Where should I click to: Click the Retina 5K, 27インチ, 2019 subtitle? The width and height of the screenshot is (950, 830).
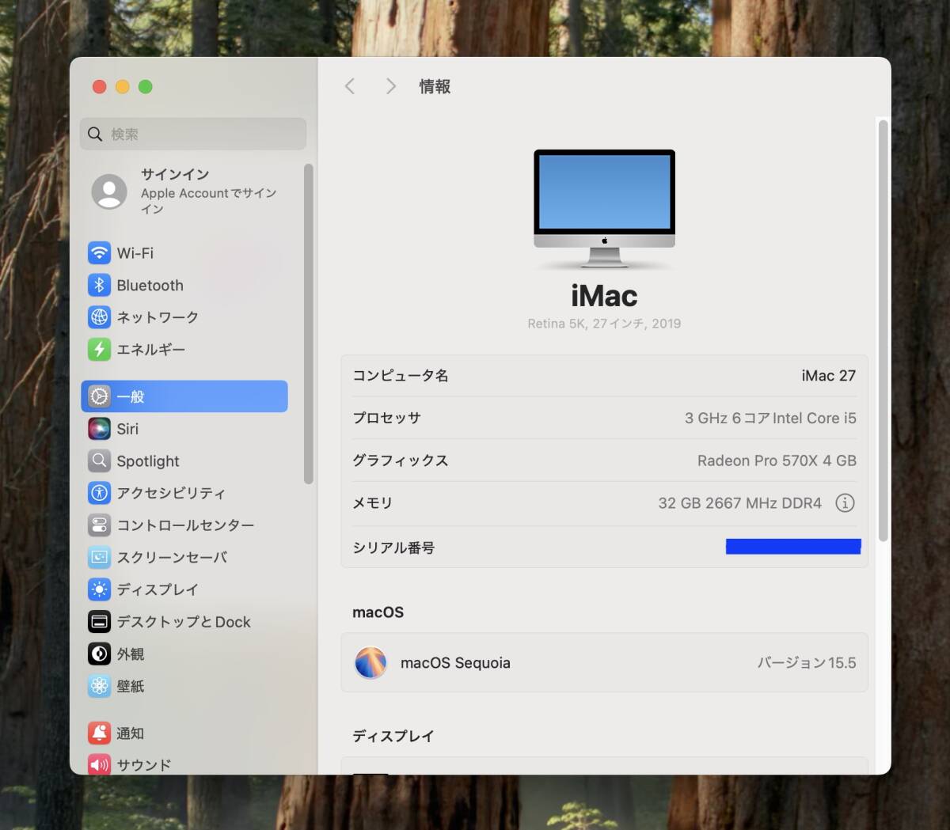click(x=604, y=324)
